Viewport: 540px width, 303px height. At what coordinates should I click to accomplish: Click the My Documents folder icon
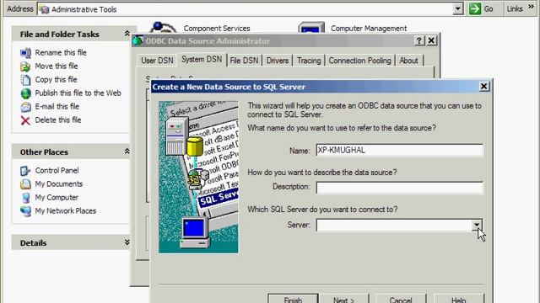click(25, 184)
